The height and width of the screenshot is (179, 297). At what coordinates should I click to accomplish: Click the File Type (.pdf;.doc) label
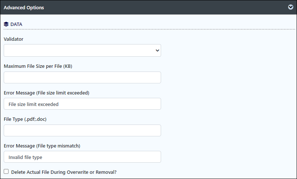point(25,119)
